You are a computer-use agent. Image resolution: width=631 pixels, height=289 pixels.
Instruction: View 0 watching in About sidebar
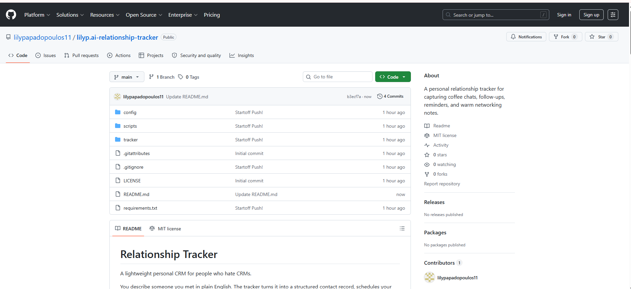[x=440, y=164]
